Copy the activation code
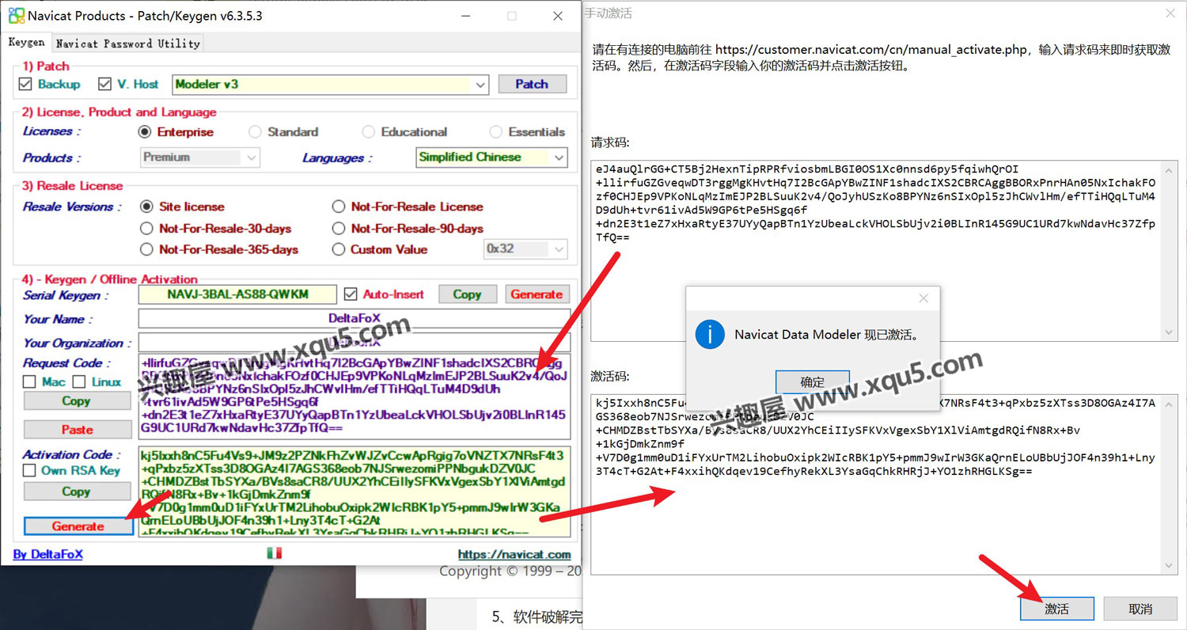Image resolution: width=1187 pixels, height=630 pixels. (77, 491)
